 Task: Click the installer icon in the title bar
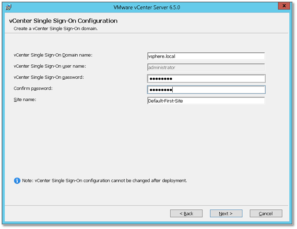(x=8, y=7)
